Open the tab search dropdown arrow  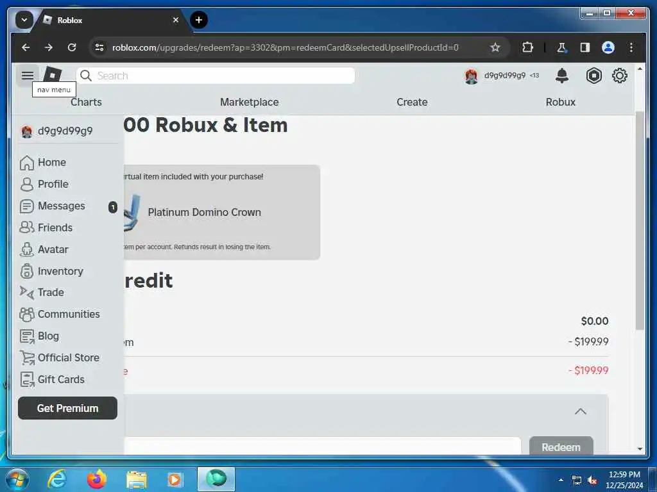click(x=24, y=20)
